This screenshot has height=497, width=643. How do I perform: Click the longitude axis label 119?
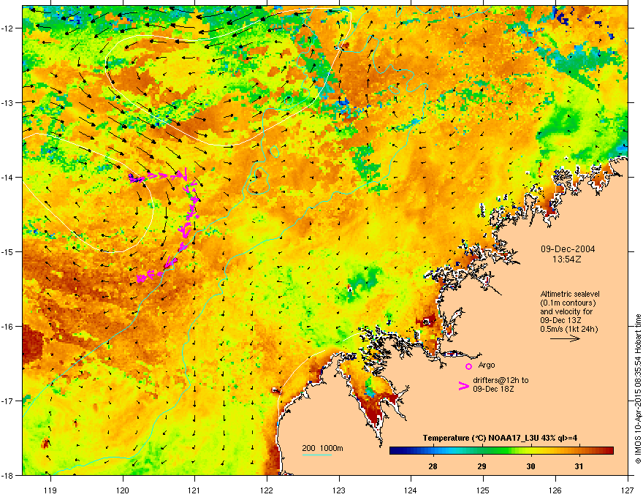coord(50,490)
